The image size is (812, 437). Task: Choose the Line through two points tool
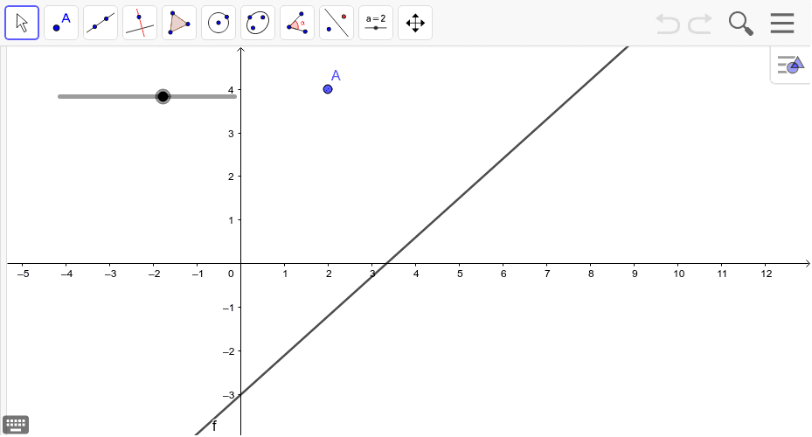[101, 23]
